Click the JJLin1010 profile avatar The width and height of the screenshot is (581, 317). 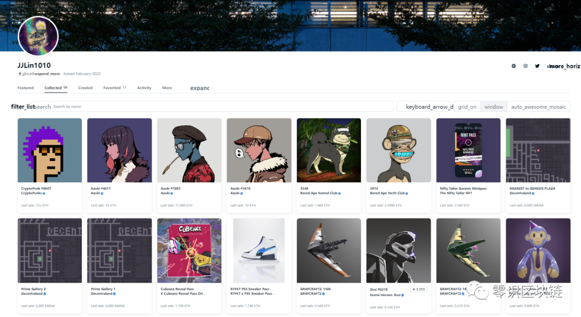38,36
